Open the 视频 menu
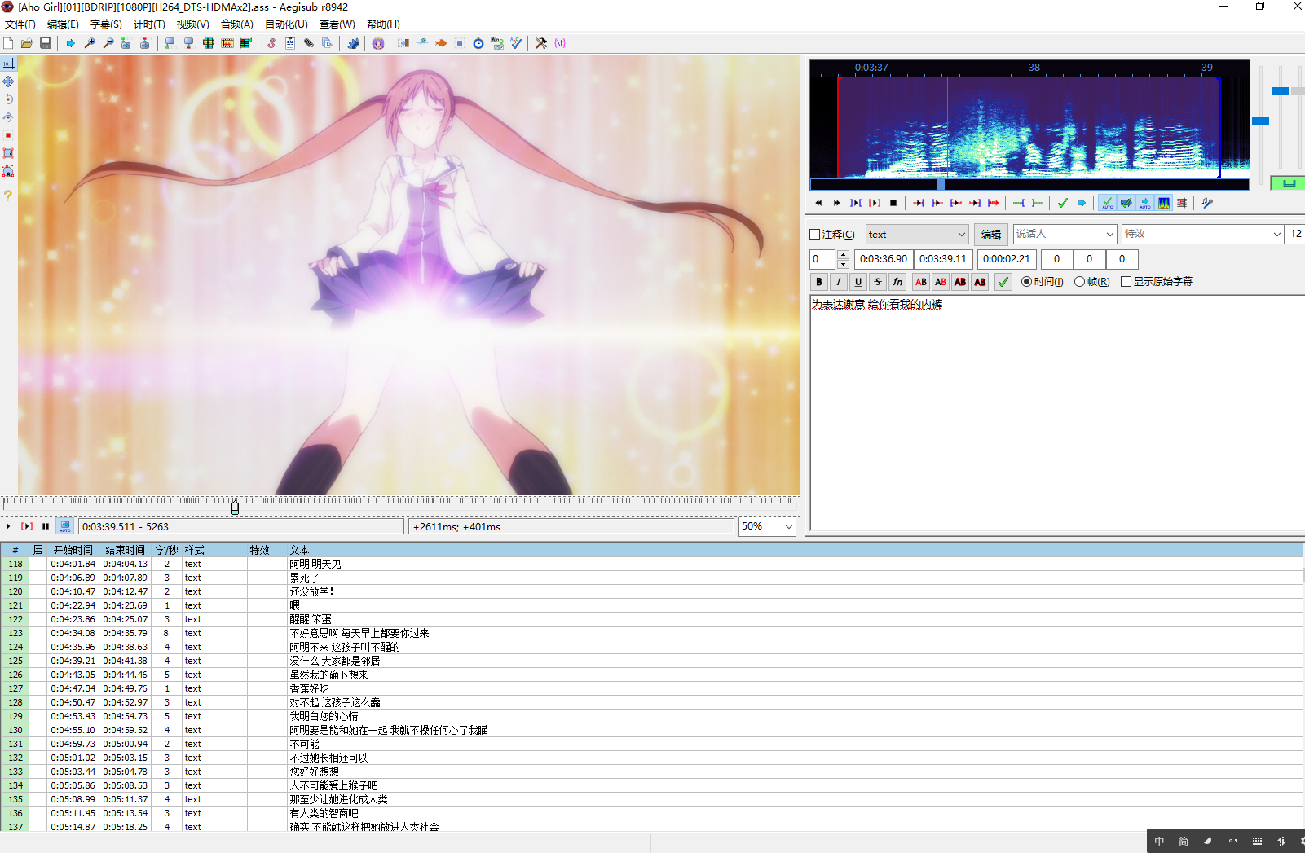The image size is (1305, 853). tap(192, 24)
